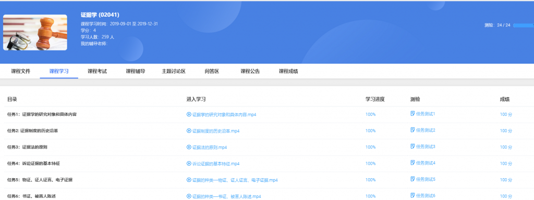Click the 100% progress for 任务5
This screenshot has width=534, height=200.
371,180
